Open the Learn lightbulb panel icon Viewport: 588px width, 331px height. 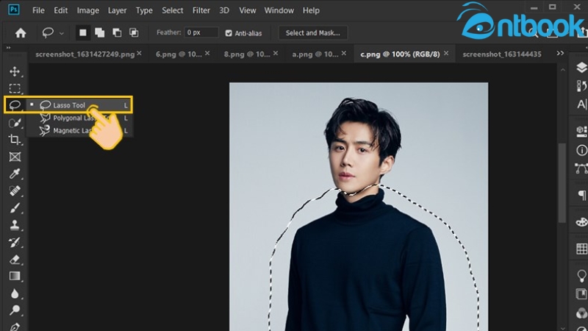[581, 277]
